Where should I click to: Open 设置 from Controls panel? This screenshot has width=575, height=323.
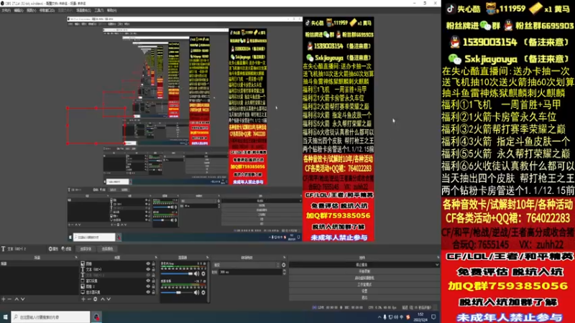coord(364,291)
